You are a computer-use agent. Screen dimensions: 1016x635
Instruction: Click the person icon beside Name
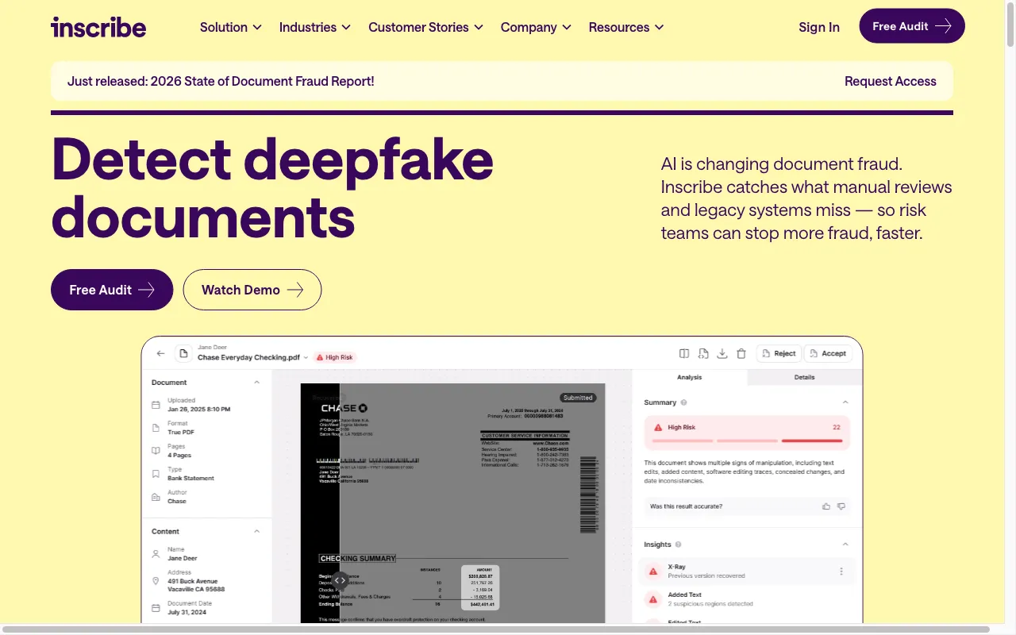pyautogui.click(x=156, y=554)
